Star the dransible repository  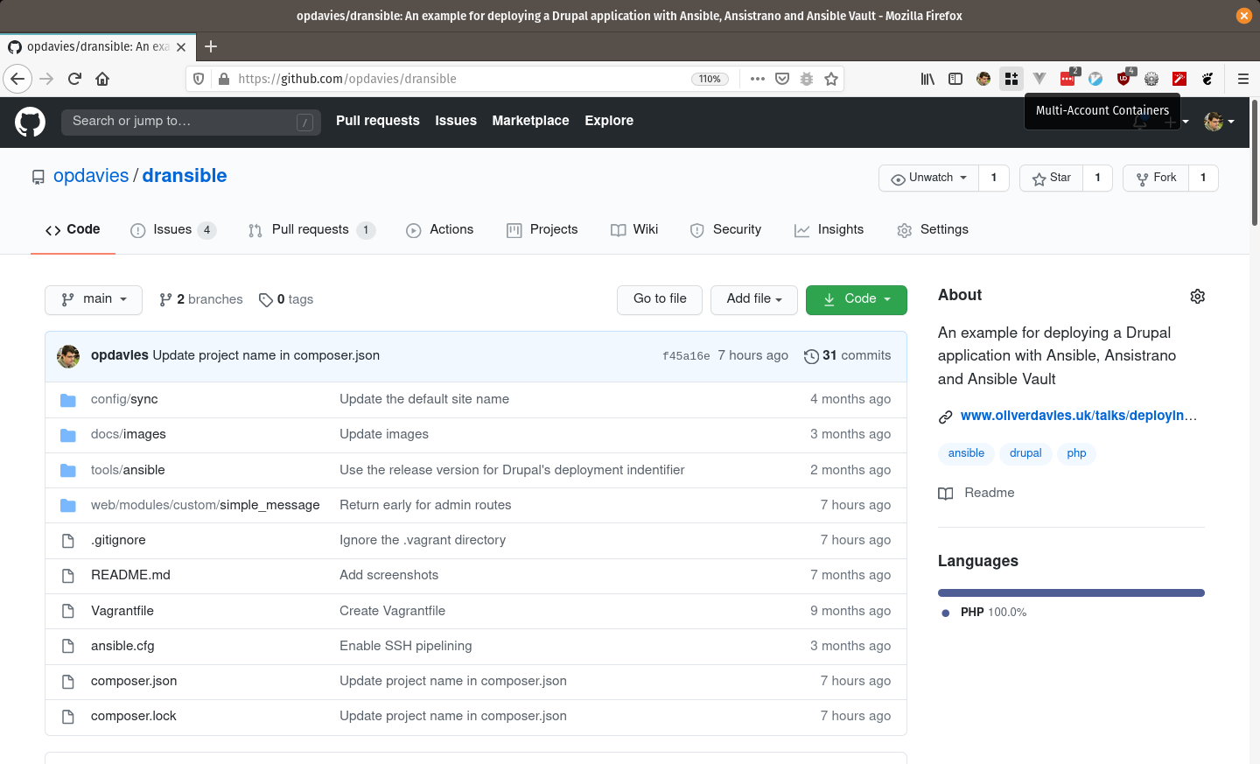[x=1051, y=178]
